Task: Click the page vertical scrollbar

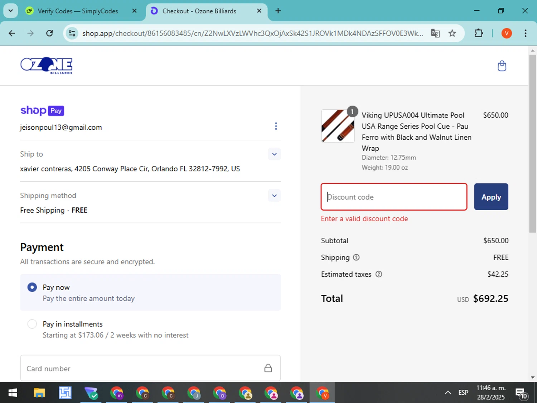Action: [x=533, y=143]
